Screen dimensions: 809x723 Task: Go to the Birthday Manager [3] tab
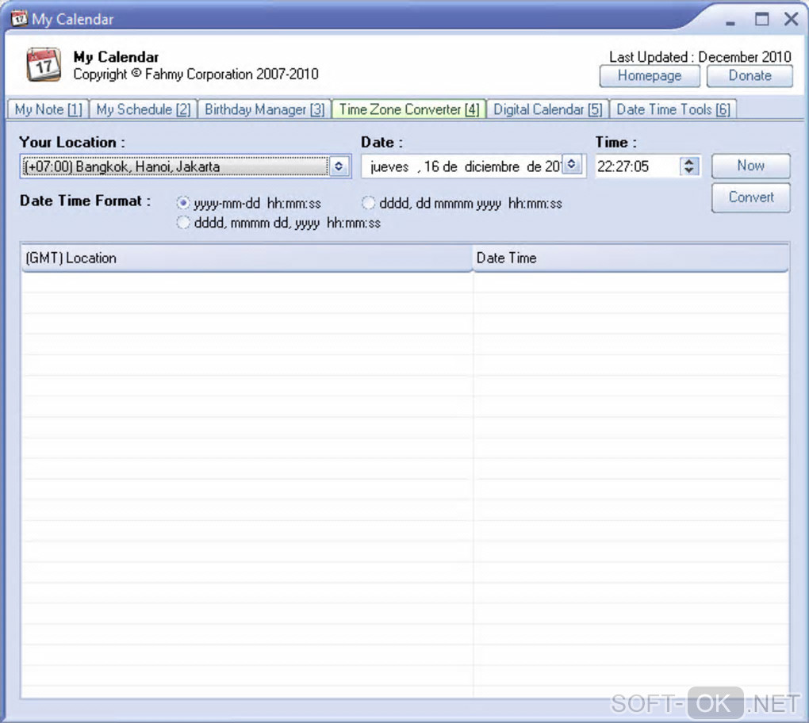click(265, 109)
